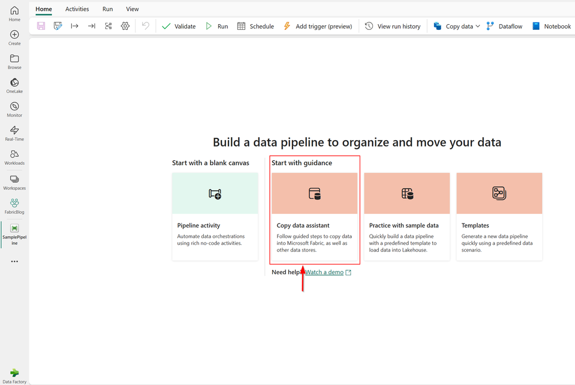Add a Notebook activity

[x=551, y=26]
